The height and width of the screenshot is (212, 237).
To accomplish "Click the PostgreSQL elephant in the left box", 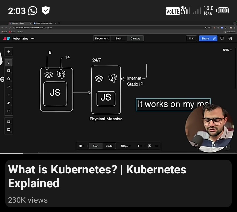I will pyautogui.click(x=61, y=75).
